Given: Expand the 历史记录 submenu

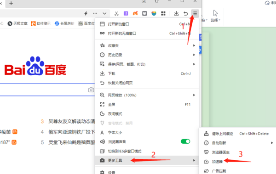Looking at the screenshot, I should 147,55.
